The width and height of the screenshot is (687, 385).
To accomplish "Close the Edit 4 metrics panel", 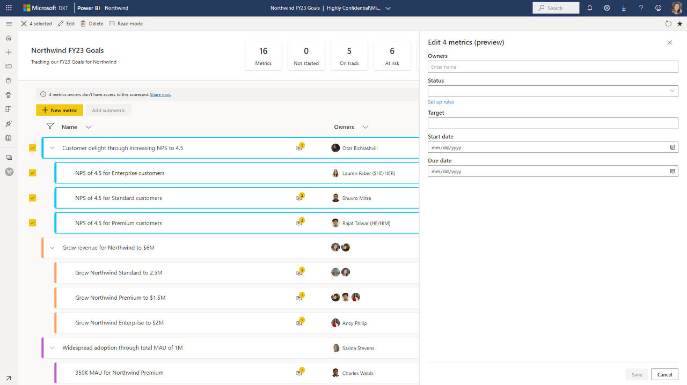I will (x=670, y=42).
